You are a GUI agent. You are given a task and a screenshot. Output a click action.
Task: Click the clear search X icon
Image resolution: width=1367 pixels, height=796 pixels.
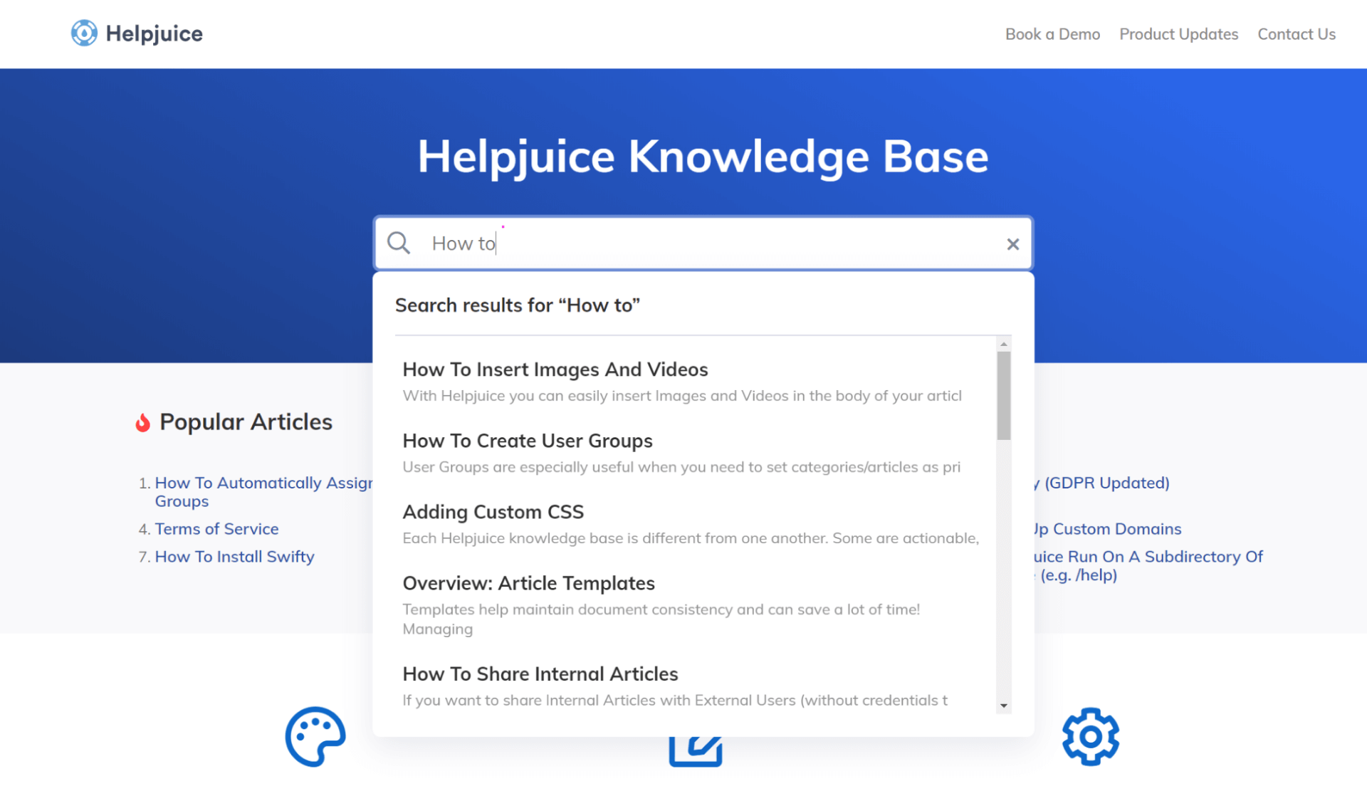pos(1012,243)
